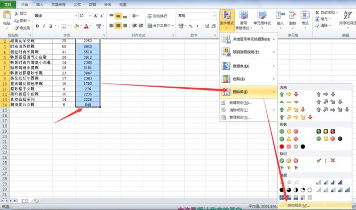This screenshot has width=356, height=210.
Task: Toggle Underline formatting
Action: click(x=50, y=26)
